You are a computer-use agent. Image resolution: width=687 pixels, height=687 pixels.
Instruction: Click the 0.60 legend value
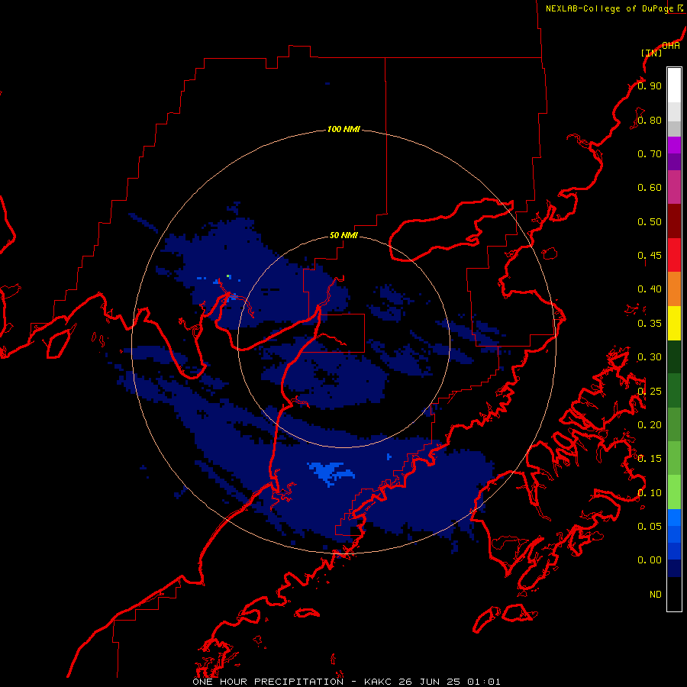[x=650, y=188]
